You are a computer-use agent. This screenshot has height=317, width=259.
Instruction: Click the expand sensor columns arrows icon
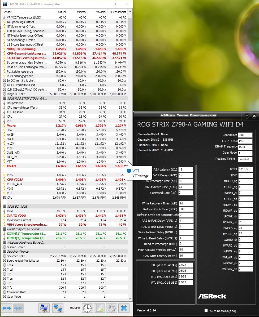tap(7, 308)
